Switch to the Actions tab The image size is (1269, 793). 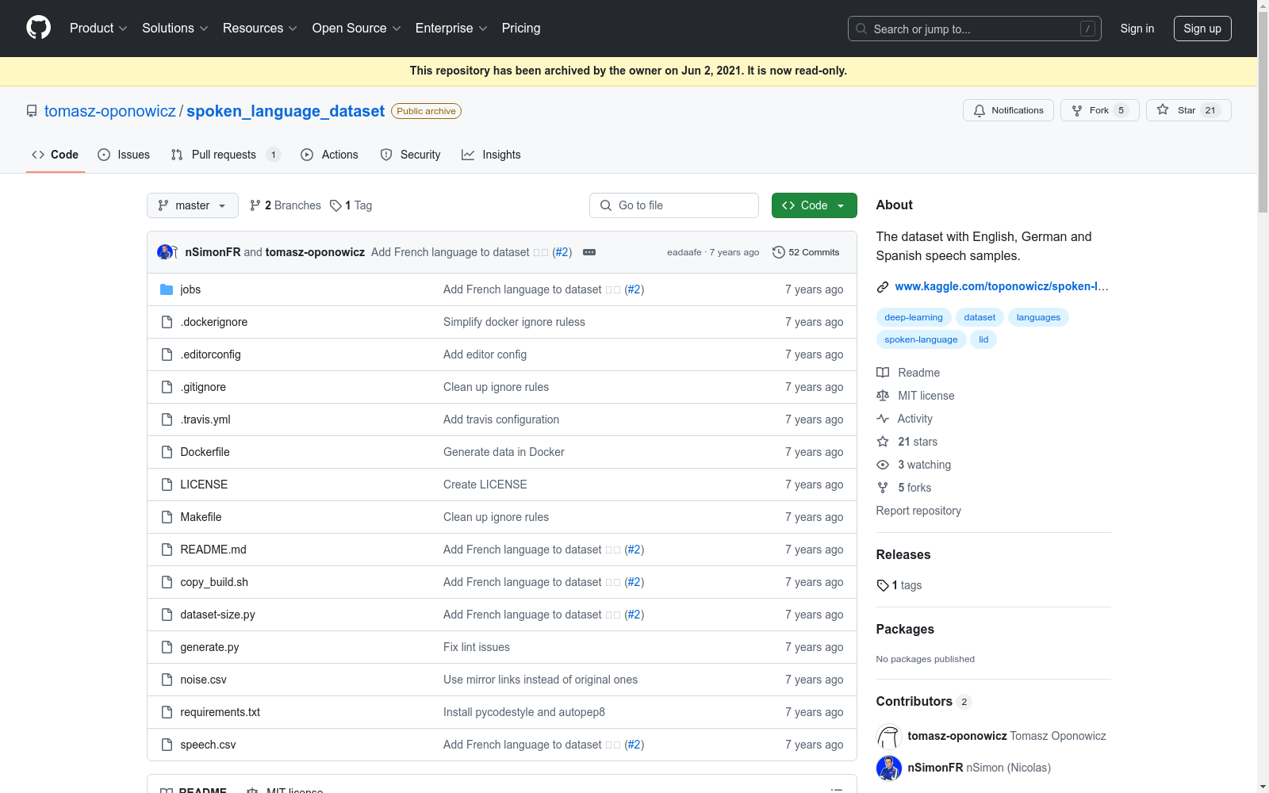pyautogui.click(x=329, y=155)
